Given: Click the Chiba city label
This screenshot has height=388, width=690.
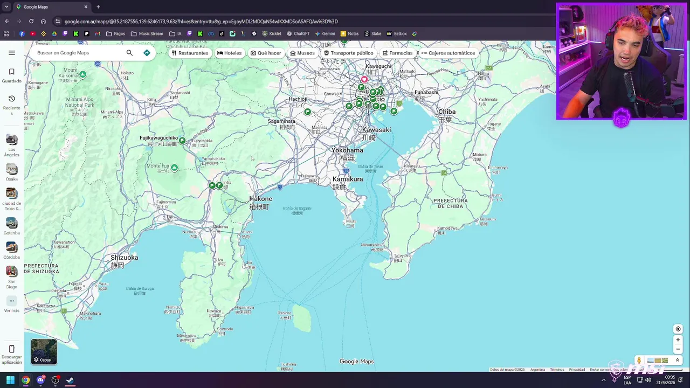Looking at the screenshot, I should 446,112.
